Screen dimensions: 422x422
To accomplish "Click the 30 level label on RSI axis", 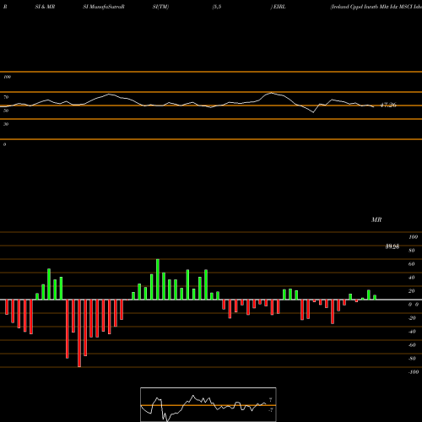I will tap(6, 124).
